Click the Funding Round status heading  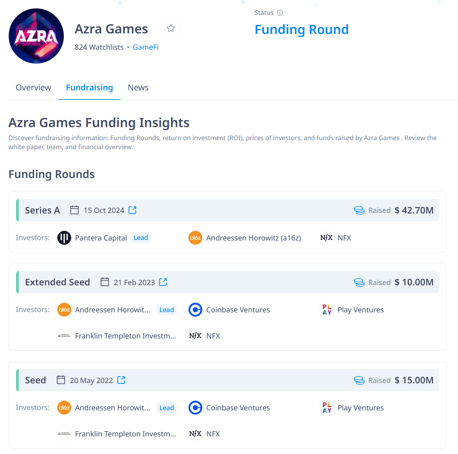pyautogui.click(x=301, y=30)
